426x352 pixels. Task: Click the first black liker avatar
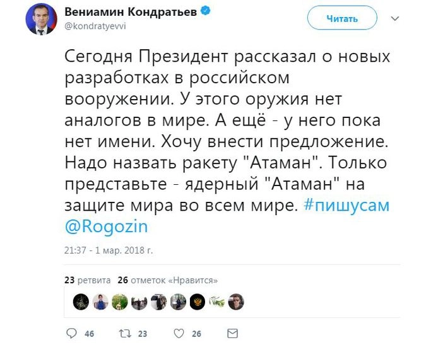[x=80, y=302]
